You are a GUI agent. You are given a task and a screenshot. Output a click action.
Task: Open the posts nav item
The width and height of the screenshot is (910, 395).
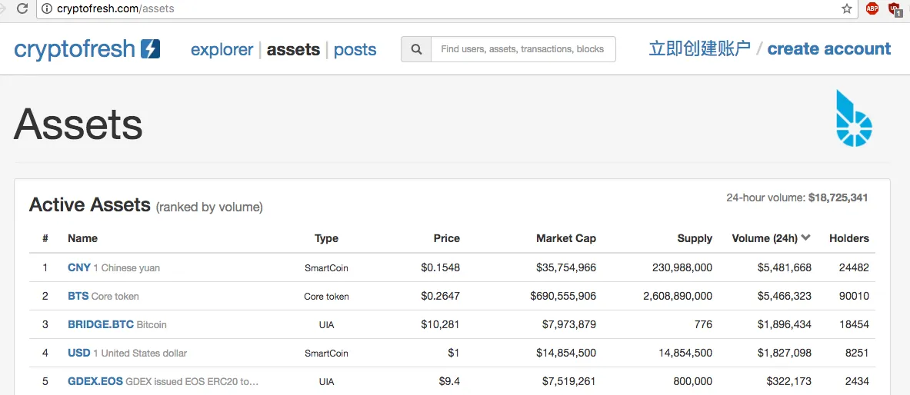click(355, 50)
